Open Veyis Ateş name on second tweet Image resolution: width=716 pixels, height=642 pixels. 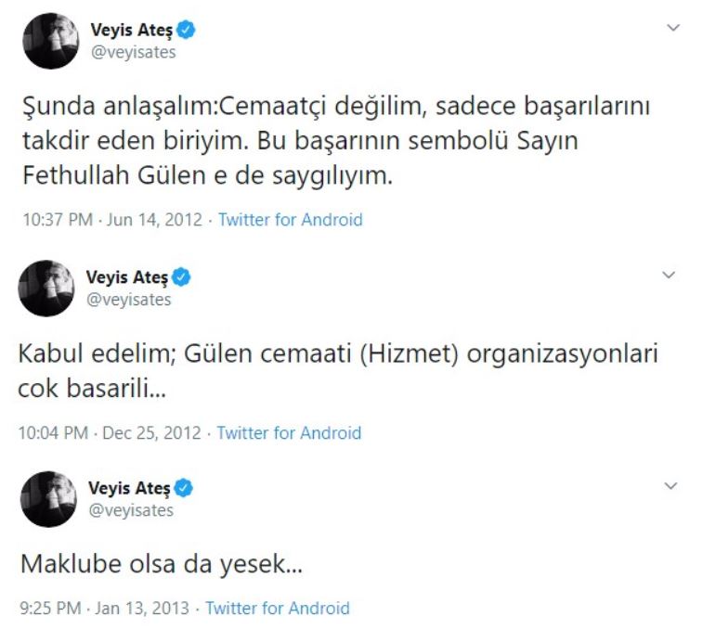tap(127, 277)
